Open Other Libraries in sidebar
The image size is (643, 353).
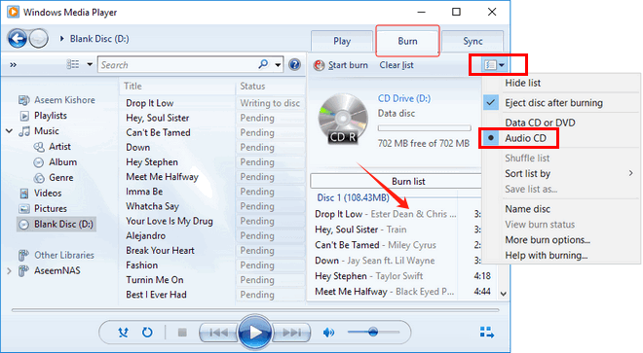(x=57, y=255)
